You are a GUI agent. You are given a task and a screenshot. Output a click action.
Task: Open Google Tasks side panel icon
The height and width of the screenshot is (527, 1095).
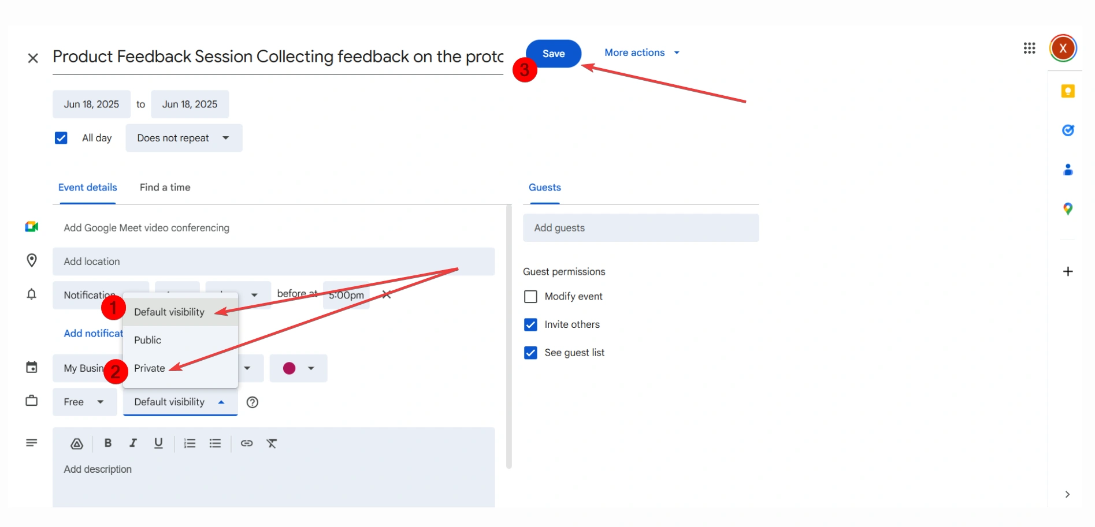point(1068,130)
